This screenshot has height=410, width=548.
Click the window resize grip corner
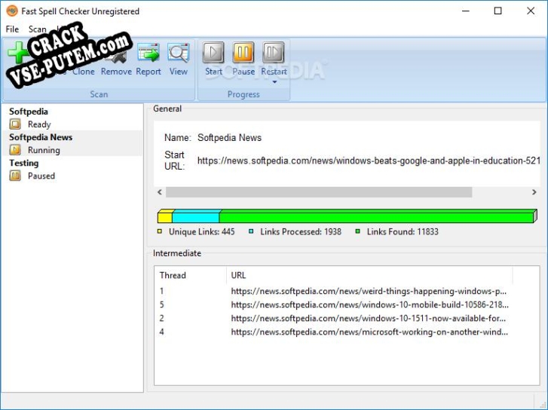pyautogui.click(x=543, y=405)
